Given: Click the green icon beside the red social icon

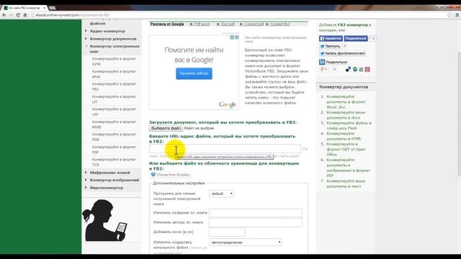Looking at the screenshot, I should 361,69.
